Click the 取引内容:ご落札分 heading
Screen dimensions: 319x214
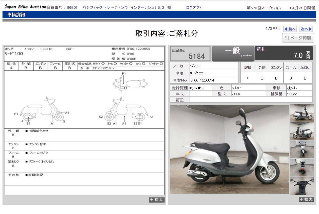tap(167, 33)
